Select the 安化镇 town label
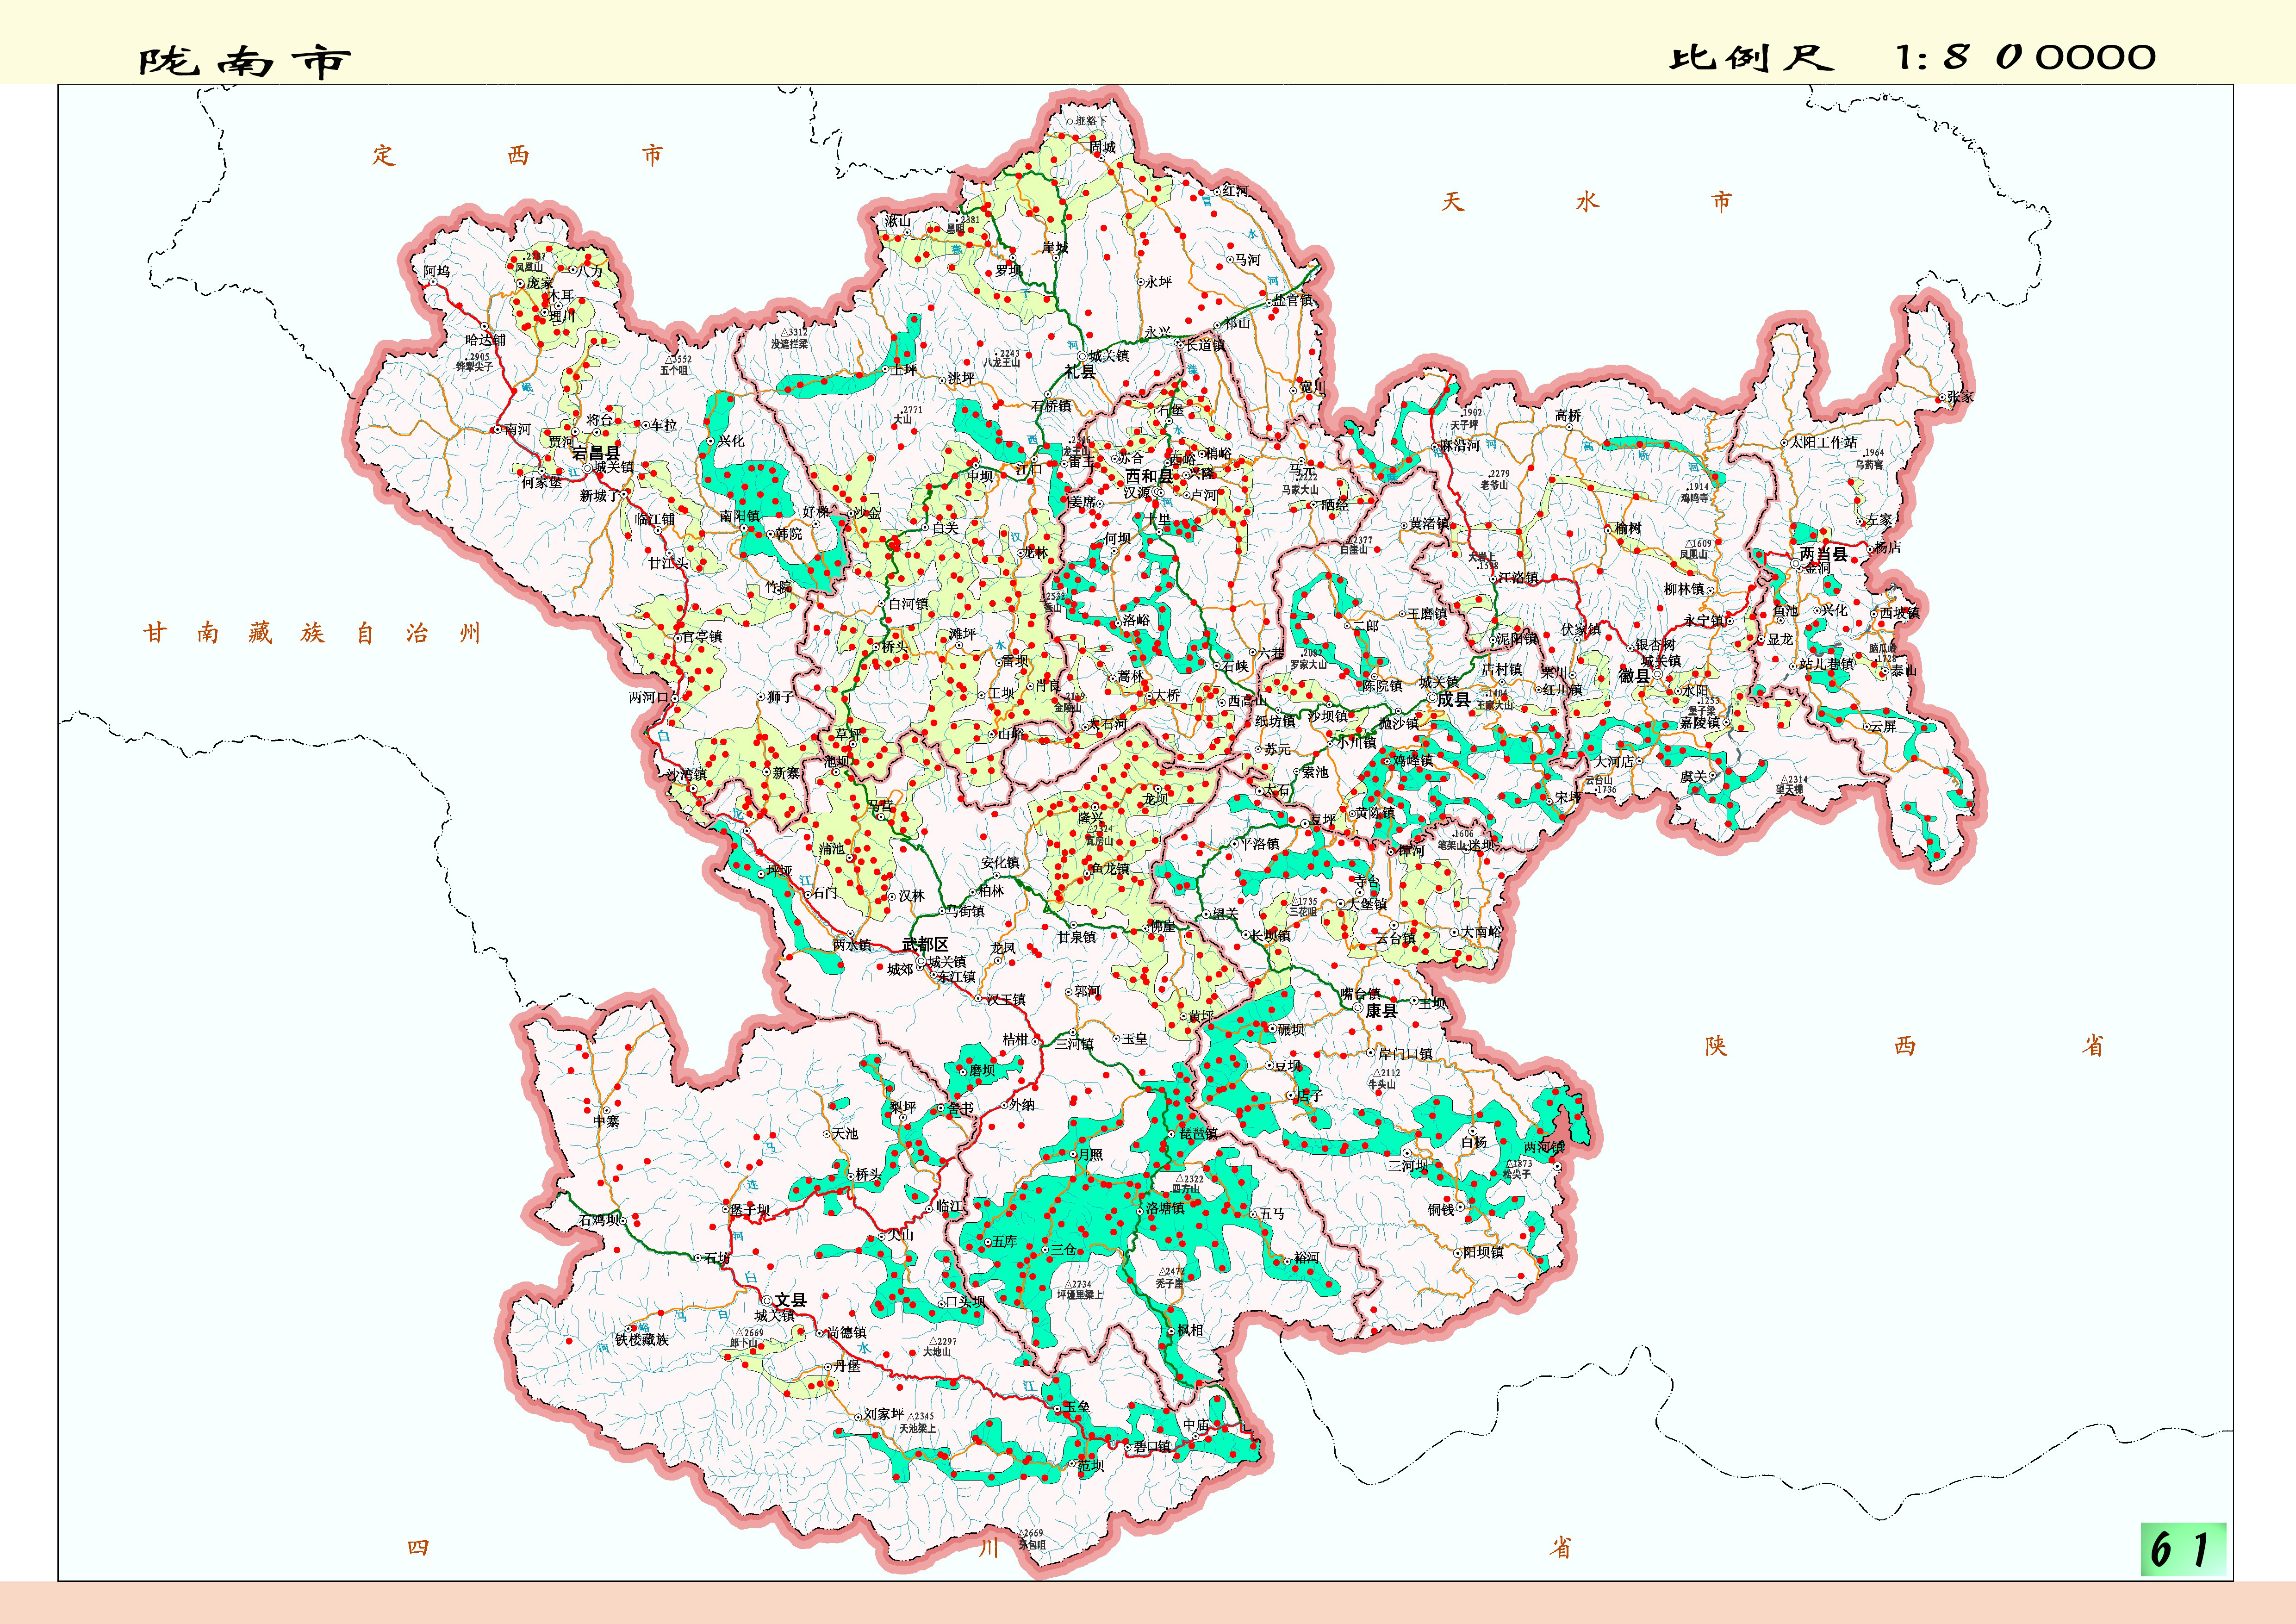The height and width of the screenshot is (1624, 2296). point(1000,862)
